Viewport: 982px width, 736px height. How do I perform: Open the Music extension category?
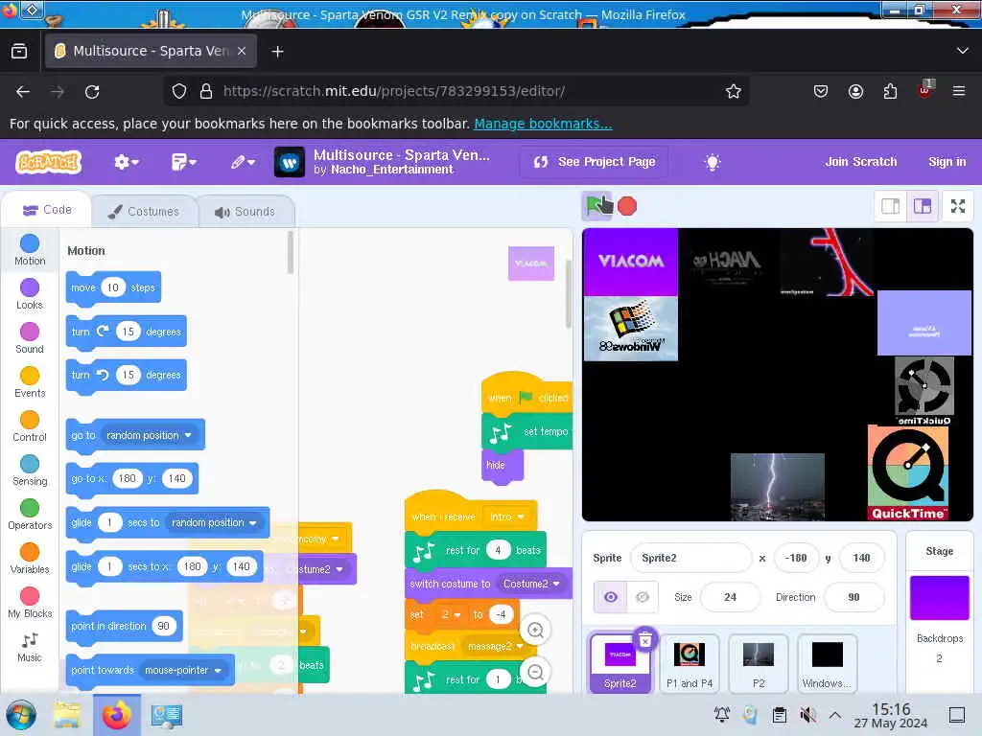[x=30, y=648]
